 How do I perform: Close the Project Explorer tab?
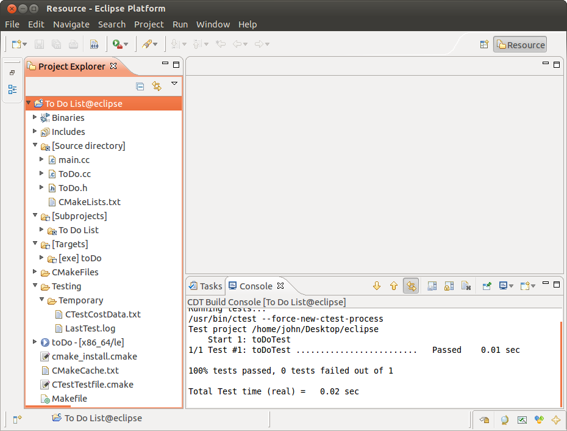pyautogui.click(x=113, y=66)
